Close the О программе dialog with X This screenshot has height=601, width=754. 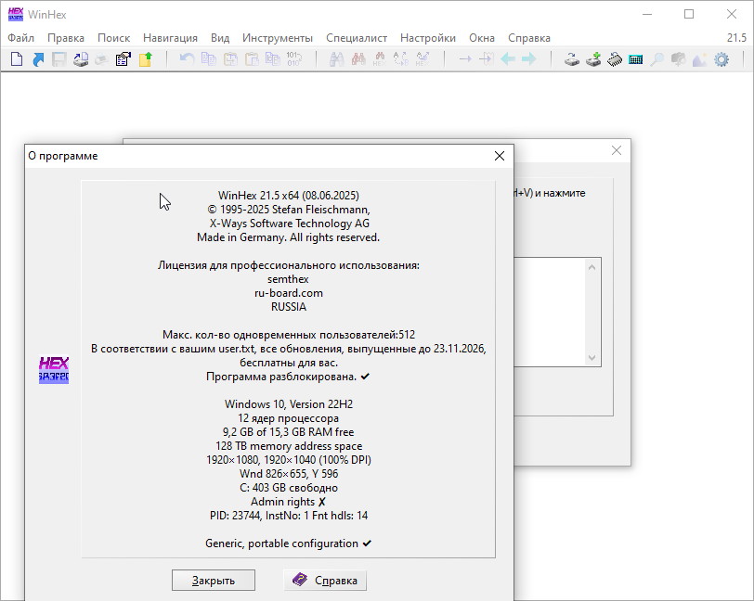point(500,156)
